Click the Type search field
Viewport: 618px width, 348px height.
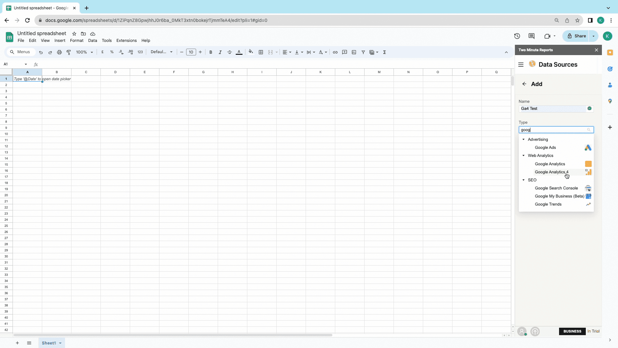pyautogui.click(x=556, y=130)
